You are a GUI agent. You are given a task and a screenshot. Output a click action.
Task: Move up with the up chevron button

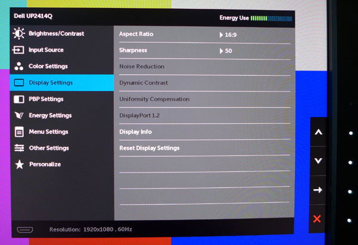[x=318, y=132]
